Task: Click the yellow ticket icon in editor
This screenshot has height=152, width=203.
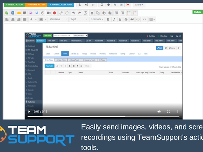Action: click(19, 13)
